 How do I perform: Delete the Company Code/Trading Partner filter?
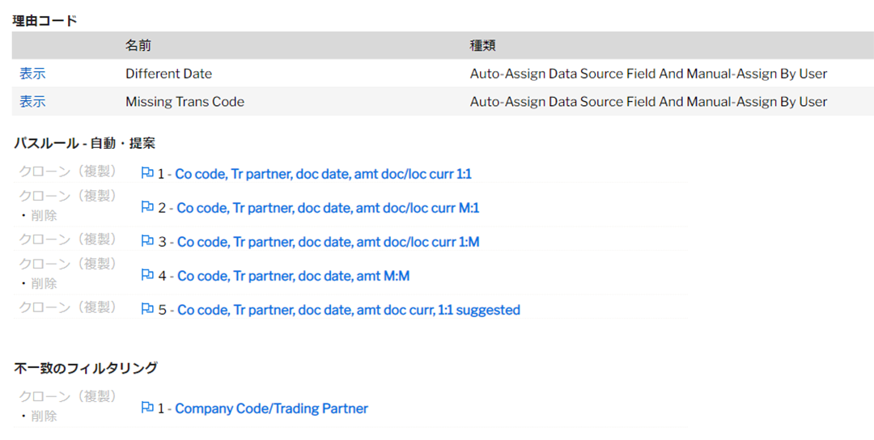pos(44,416)
